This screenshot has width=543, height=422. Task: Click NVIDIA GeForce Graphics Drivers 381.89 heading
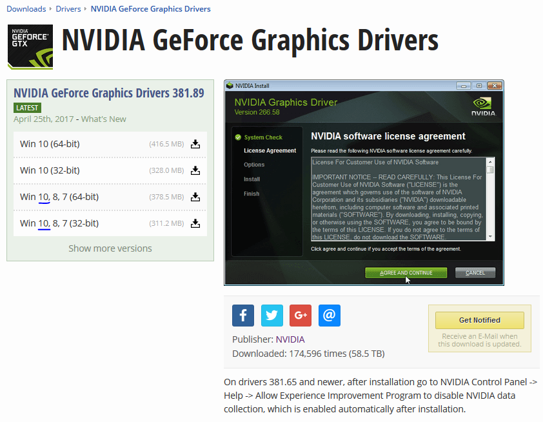pyautogui.click(x=109, y=93)
